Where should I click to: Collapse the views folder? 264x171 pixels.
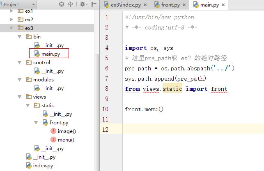20,97
